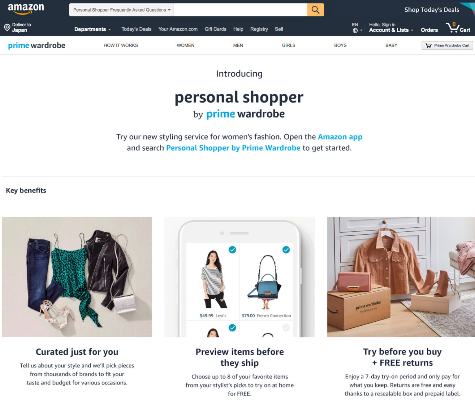
Task: Click the Deliver to Japan location pin
Action: point(7,28)
